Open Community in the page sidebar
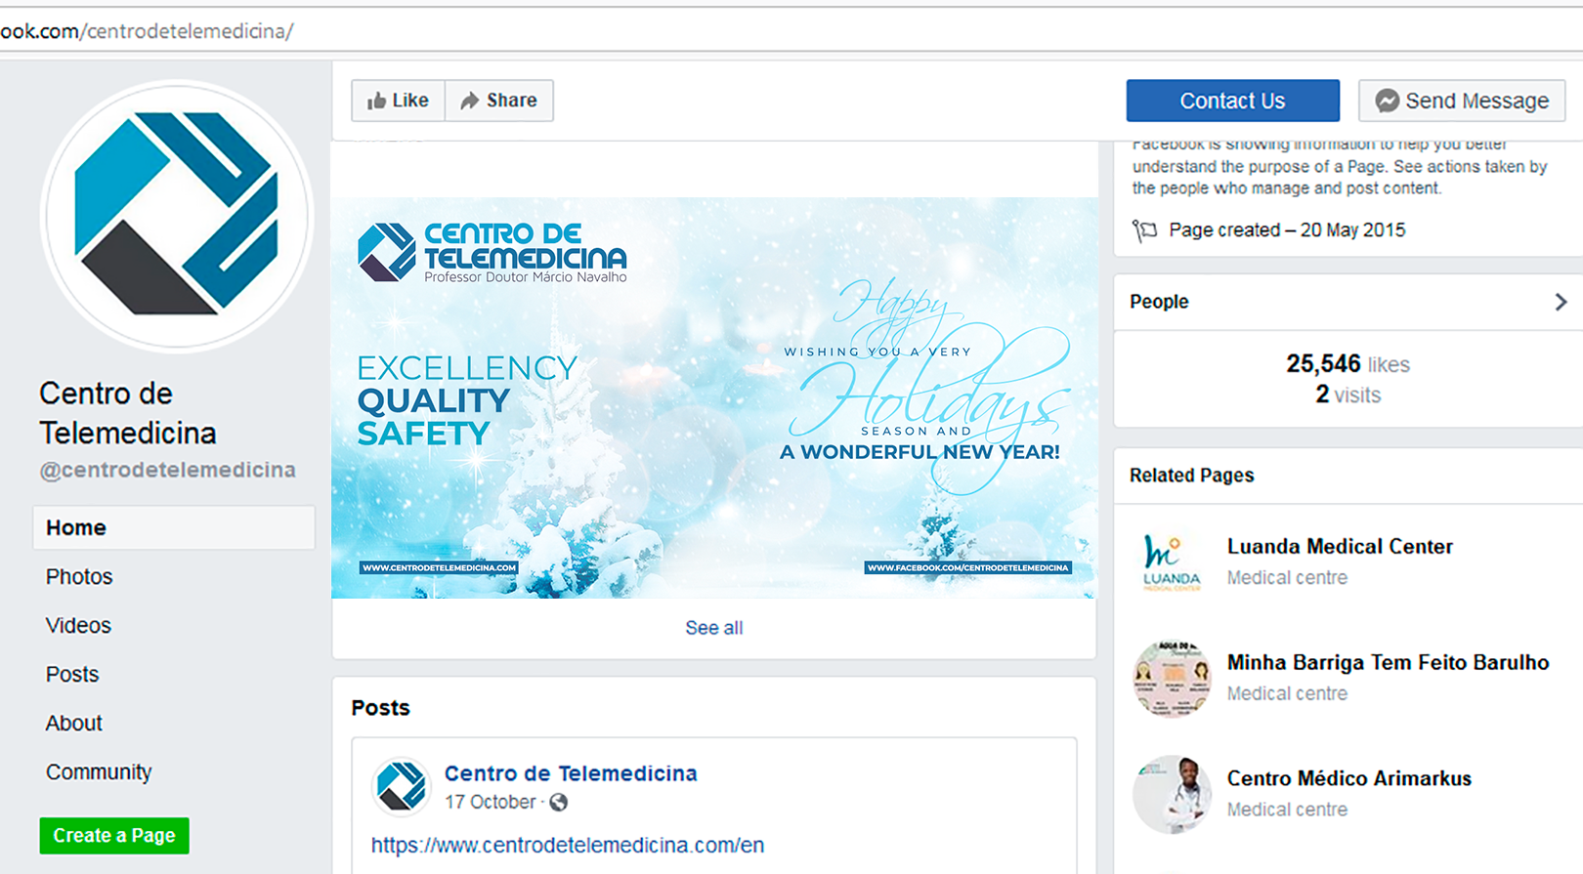This screenshot has width=1583, height=874. coord(99,771)
